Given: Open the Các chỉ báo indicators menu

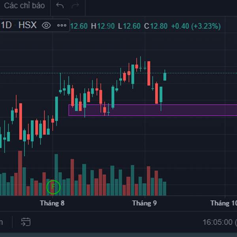Looking at the screenshot, I should 24,6.
